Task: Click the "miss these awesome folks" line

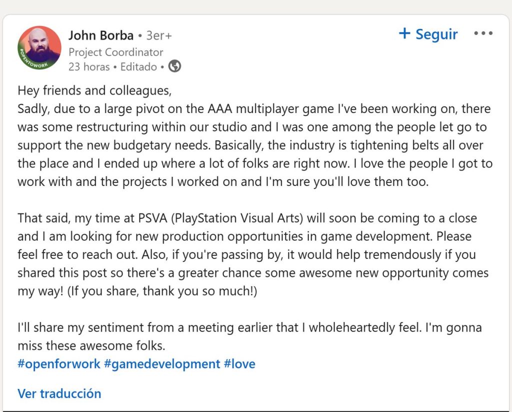Action: [91, 345]
